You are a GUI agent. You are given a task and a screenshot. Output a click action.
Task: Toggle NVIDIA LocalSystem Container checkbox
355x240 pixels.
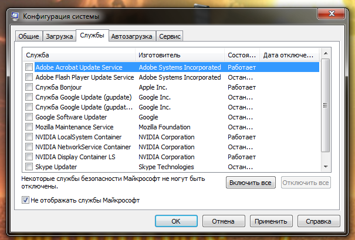[29, 136]
